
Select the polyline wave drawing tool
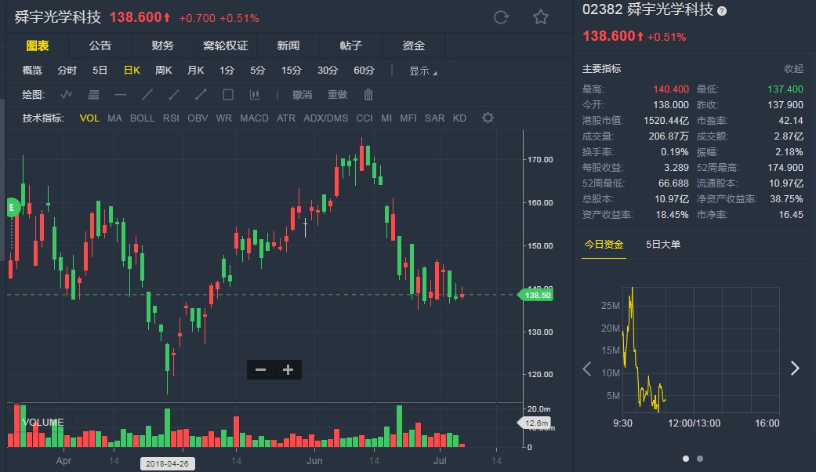tap(67, 95)
